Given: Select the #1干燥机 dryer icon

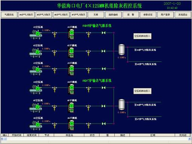Looking at the screenshot, I should click(x=71, y=34).
